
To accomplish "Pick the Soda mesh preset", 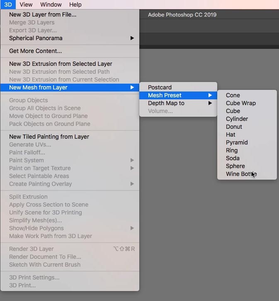I will coord(247,158).
